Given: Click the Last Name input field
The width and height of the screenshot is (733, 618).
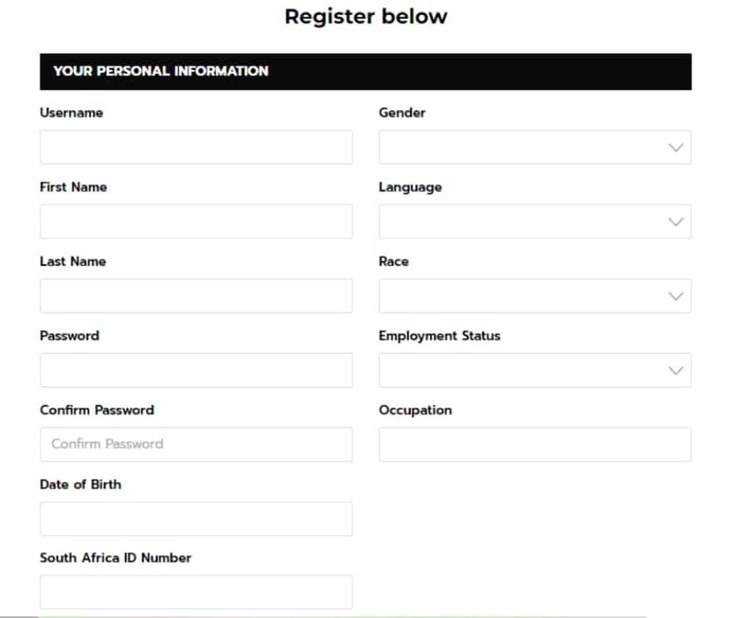Looking at the screenshot, I should coord(194,296).
